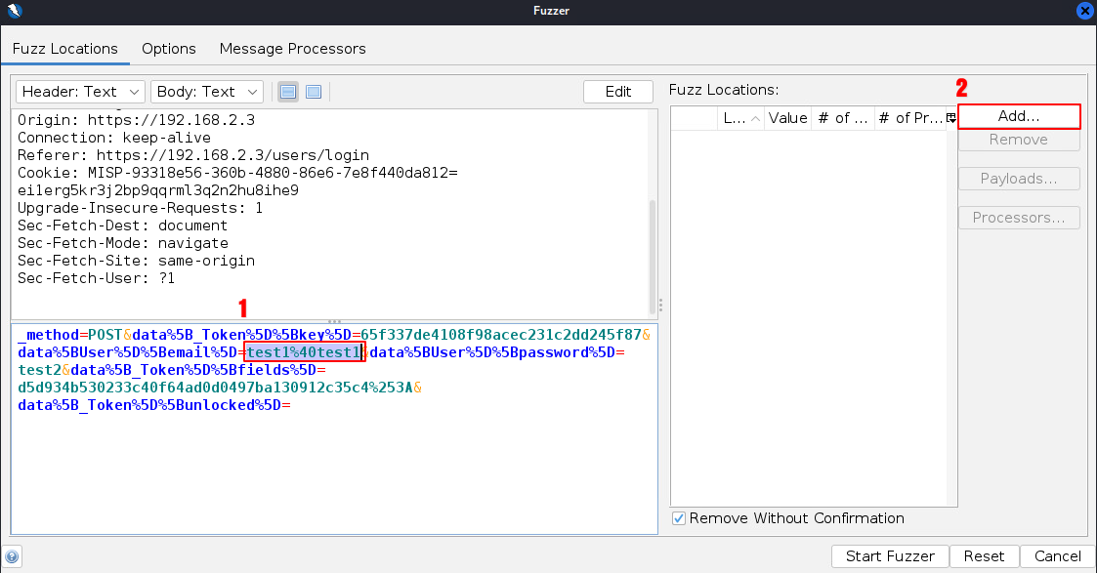Click the highlighted test1%40test1 value
The height and width of the screenshot is (573, 1097).
(304, 352)
